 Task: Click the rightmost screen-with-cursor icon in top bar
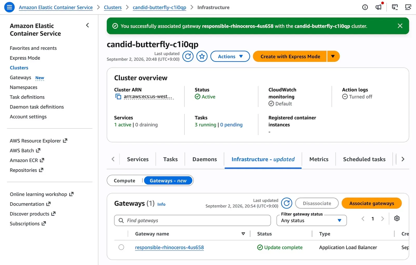pos(408,7)
